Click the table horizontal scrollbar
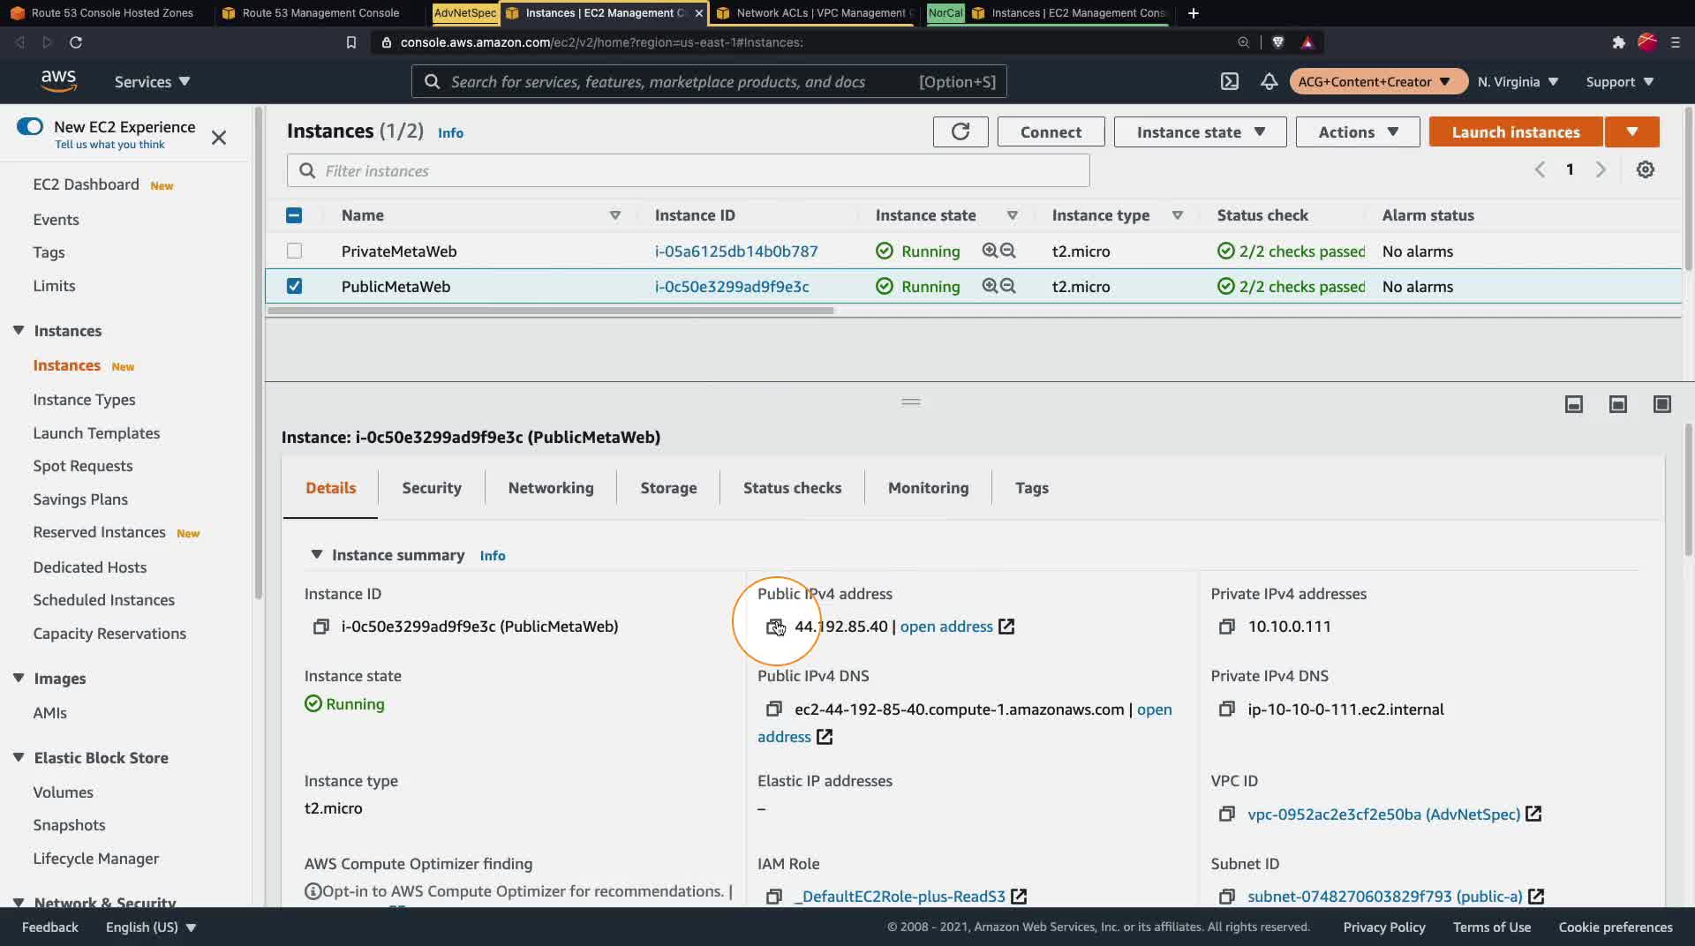Viewport: 1695px width, 946px height. pyautogui.click(x=551, y=311)
